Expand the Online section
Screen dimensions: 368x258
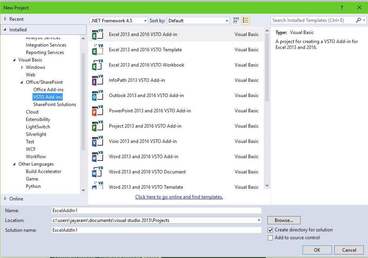pyautogui.click(x=5, y=198)
